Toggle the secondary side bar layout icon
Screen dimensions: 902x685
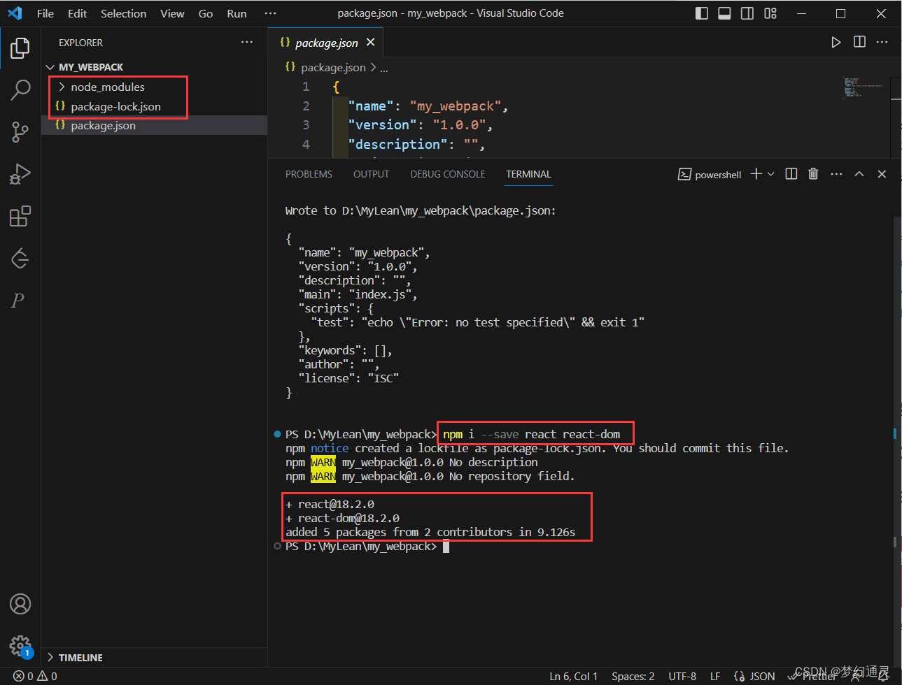pos(747,13)
